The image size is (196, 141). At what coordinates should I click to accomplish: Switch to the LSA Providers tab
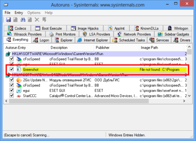click(96, 34)
